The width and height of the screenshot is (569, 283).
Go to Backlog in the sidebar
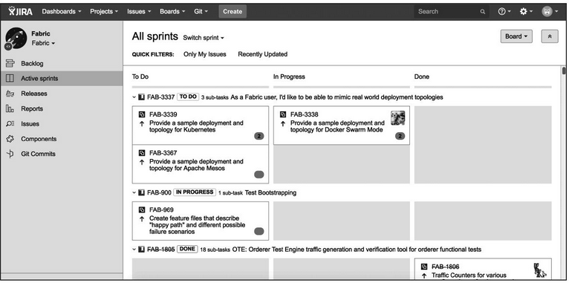pos(62,63)
